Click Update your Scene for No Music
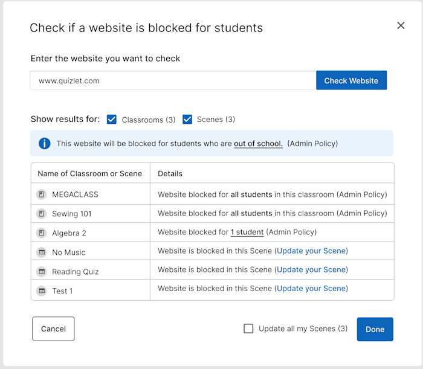The height and width of the screenshot is (369, 423). (311, 251)
